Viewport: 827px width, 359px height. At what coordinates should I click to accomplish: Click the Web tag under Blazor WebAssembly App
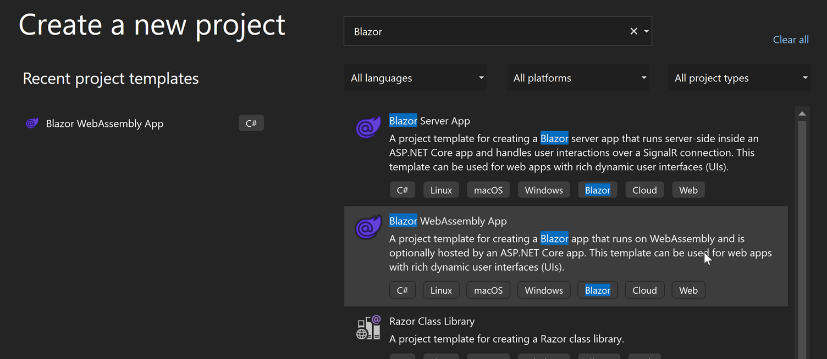point(688,290)
